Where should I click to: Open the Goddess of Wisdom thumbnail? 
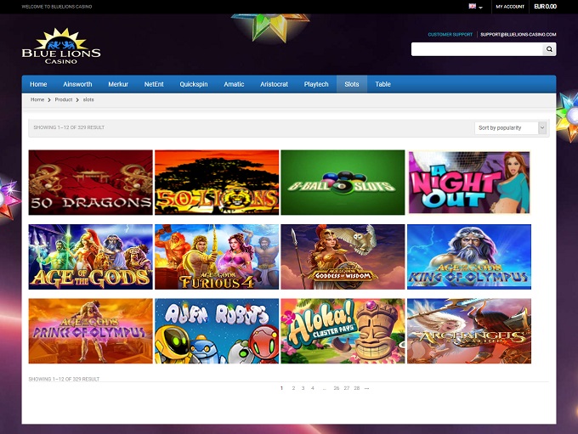(343, 256)
